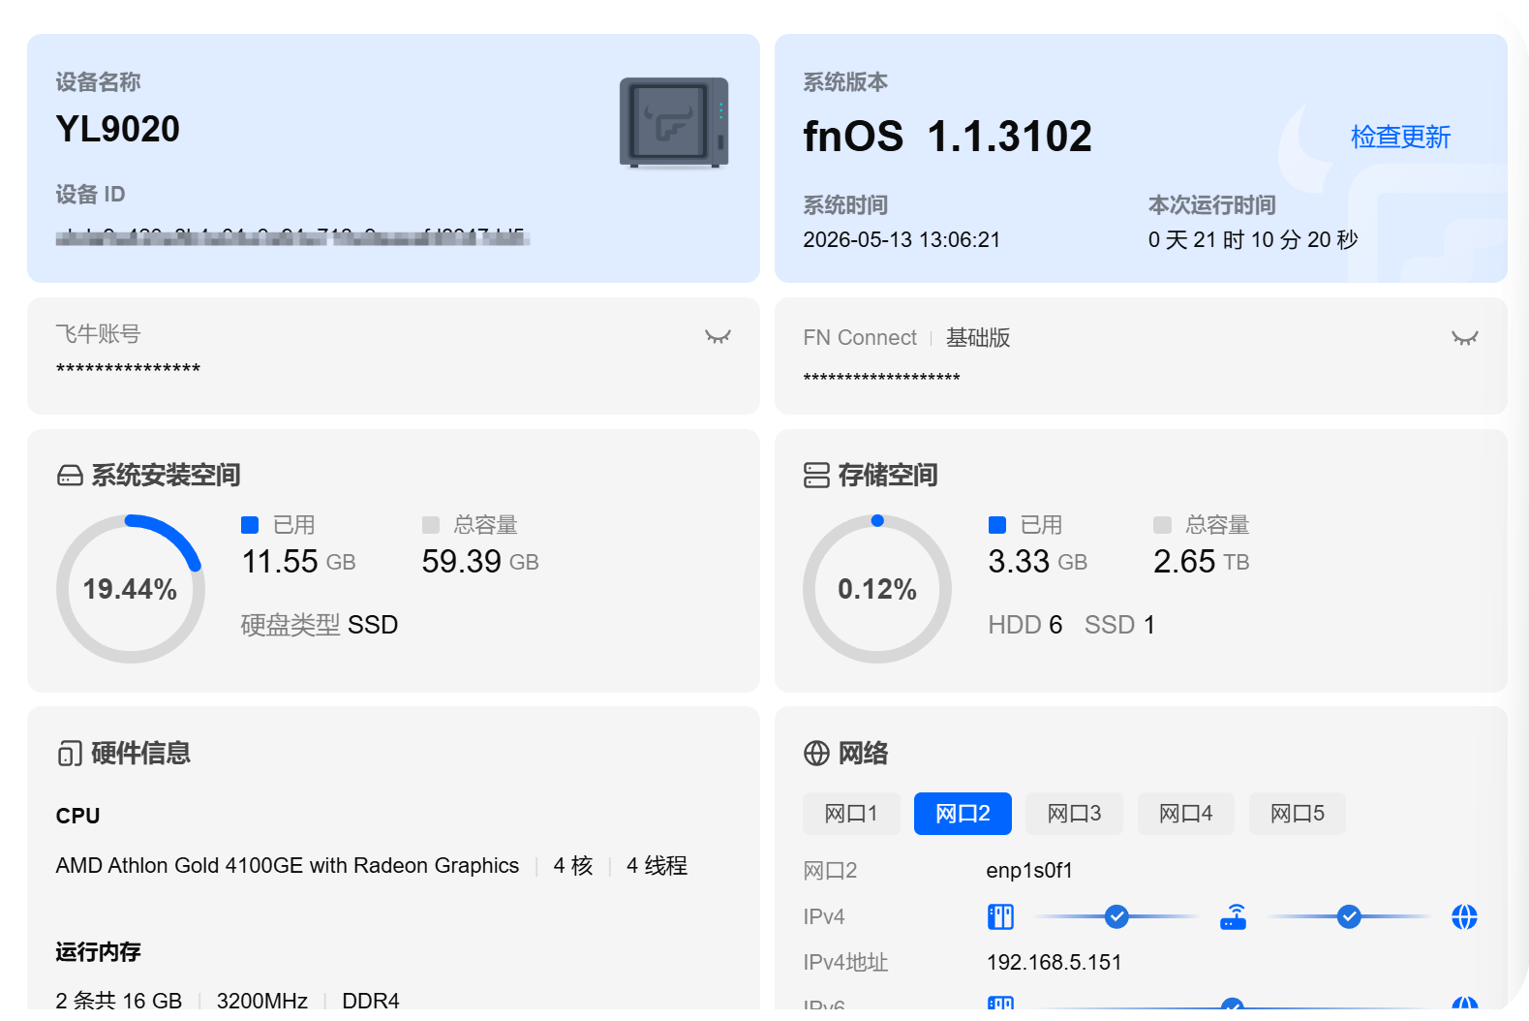Click the 硬件信息 hardware icon

pos(70,754)
